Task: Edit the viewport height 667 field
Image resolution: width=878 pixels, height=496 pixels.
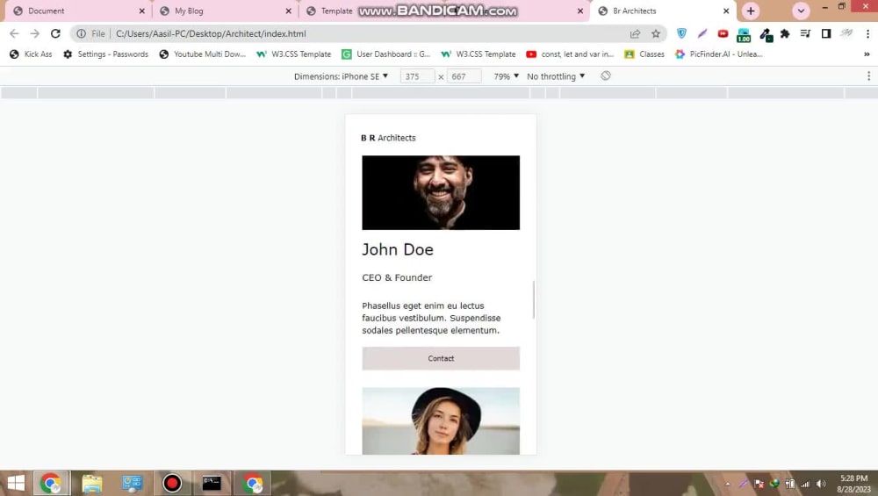Action: (464, 76)
